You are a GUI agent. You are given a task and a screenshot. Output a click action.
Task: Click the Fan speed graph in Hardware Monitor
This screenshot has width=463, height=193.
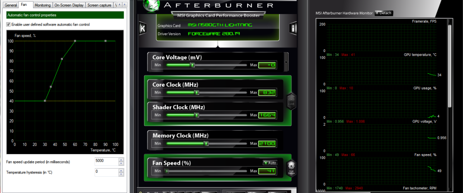click(x=382, y=170)
